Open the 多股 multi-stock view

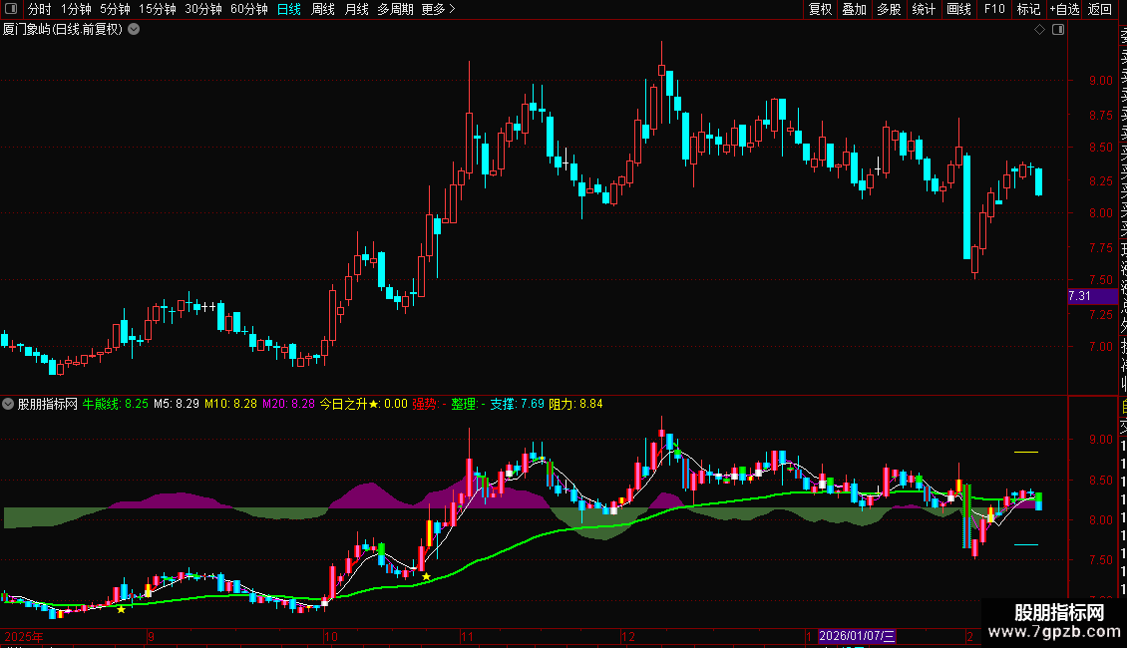(889, 9)
